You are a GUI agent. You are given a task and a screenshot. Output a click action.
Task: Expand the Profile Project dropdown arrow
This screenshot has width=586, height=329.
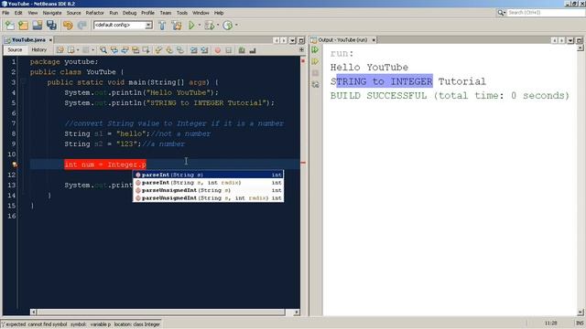point(236,25)
